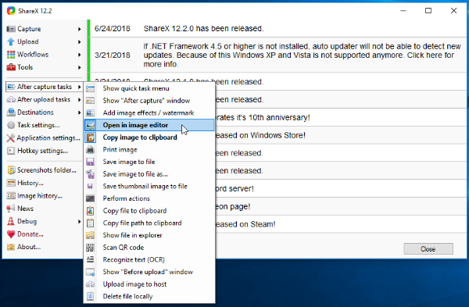Screen dimensions: 469x307
Task: Expand the Capture submenu arrow
Action: (x=79, y=29)
